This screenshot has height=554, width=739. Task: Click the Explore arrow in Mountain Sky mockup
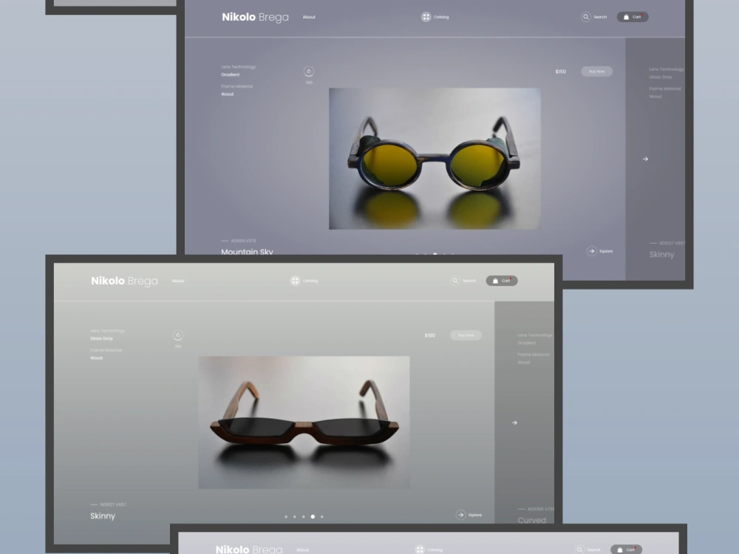click(x=591, y=251)
